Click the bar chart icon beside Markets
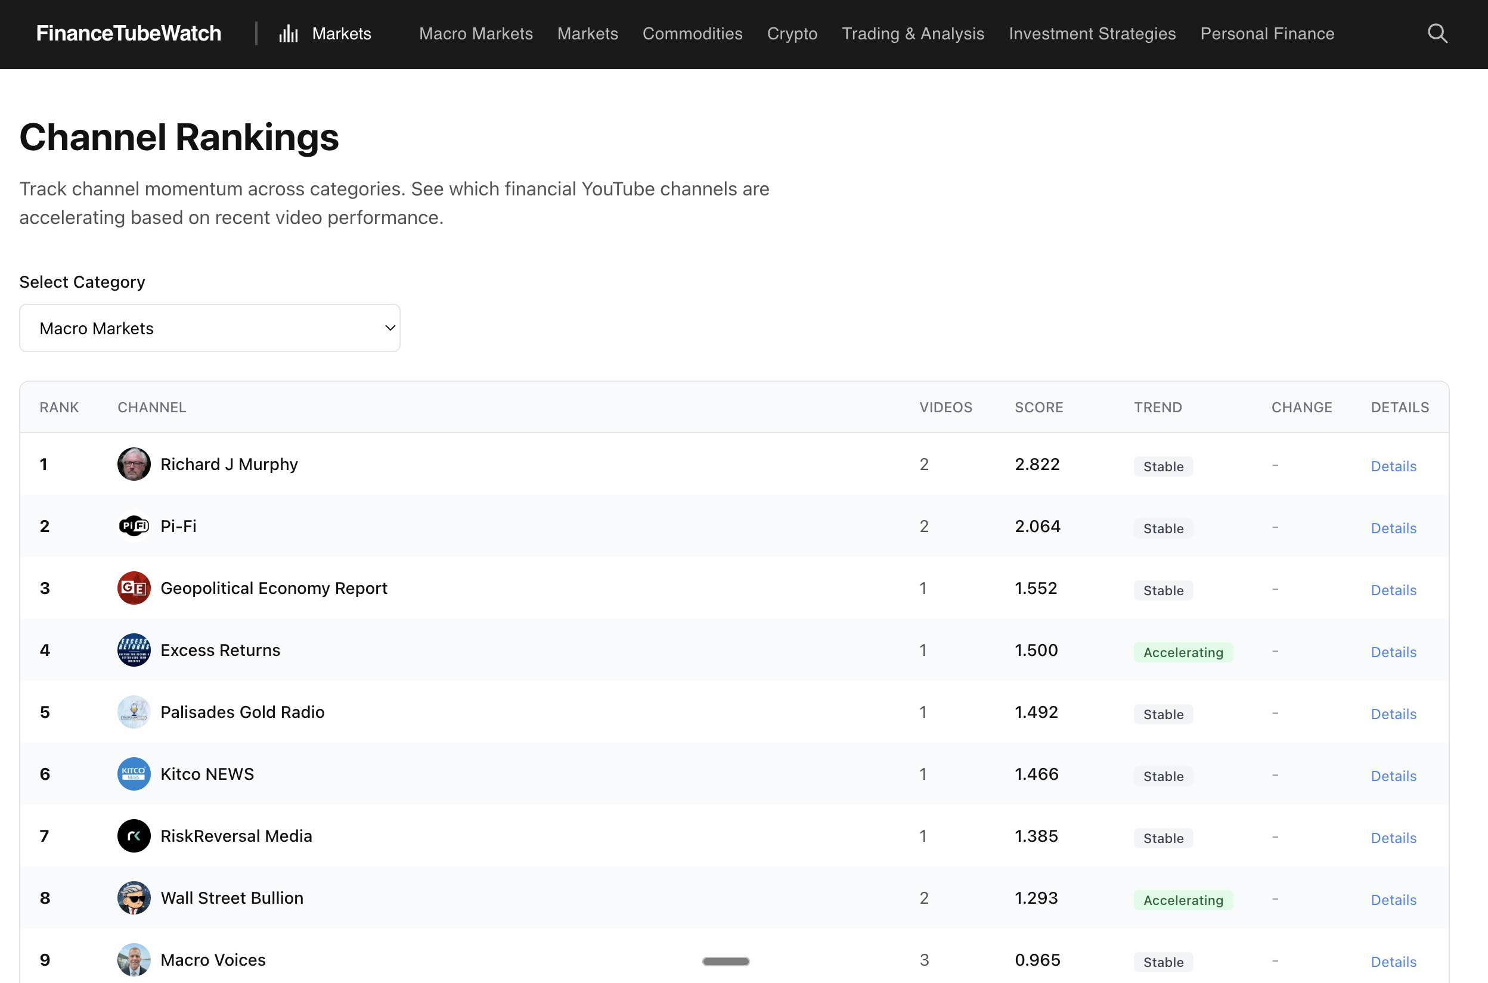Screen dimensions: 1488x983 (288, 34)
